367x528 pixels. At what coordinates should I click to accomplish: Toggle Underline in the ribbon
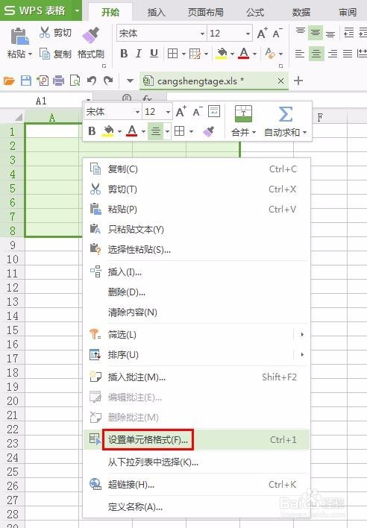click(154, 53)
